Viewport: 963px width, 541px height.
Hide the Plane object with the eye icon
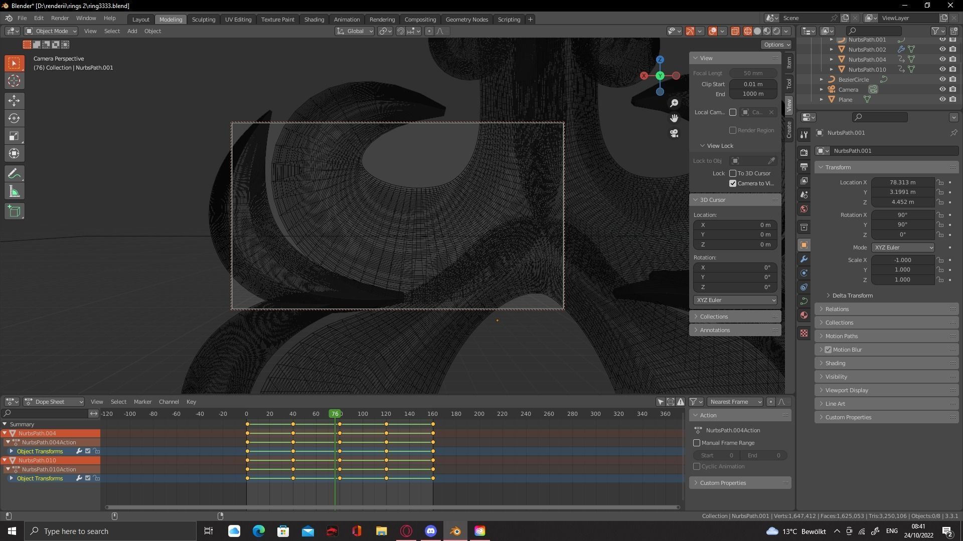pyautogui.click(x=942, y=100)
